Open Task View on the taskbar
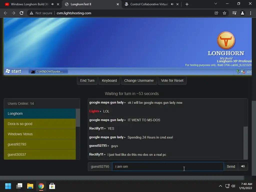 pyautogui.click(x=19, y=186)
